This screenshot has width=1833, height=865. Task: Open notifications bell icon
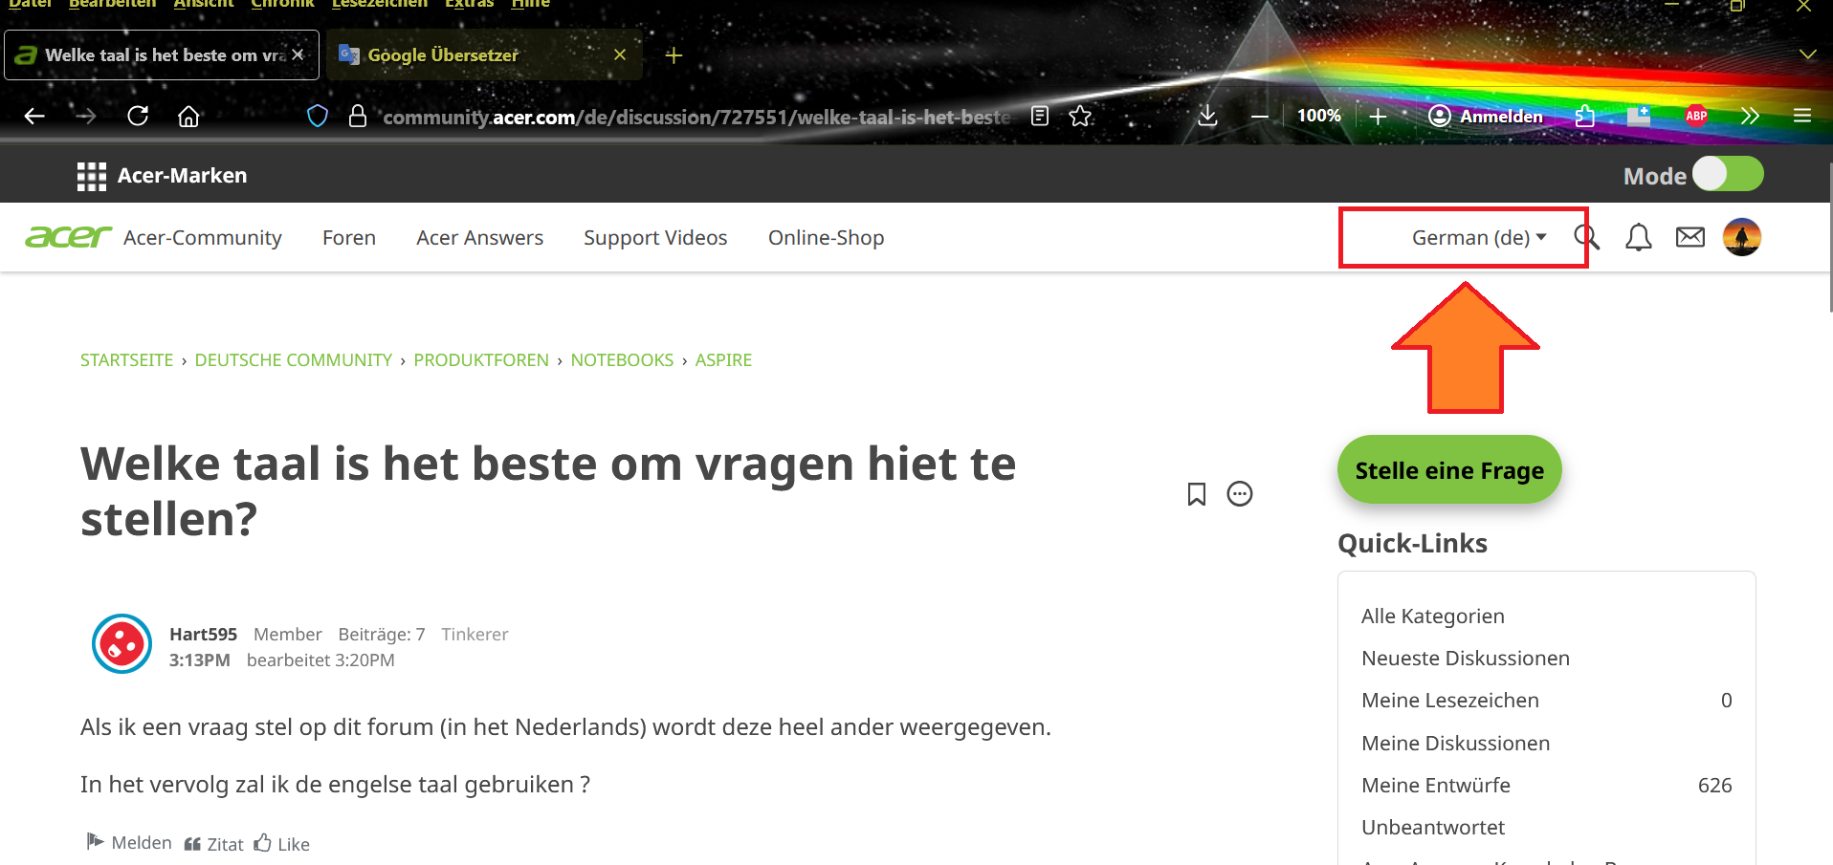(1639, 237)
